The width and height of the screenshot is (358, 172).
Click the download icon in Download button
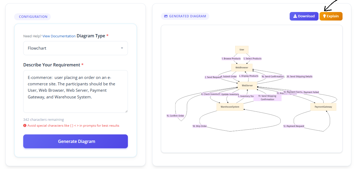click(x=295, y=16)
